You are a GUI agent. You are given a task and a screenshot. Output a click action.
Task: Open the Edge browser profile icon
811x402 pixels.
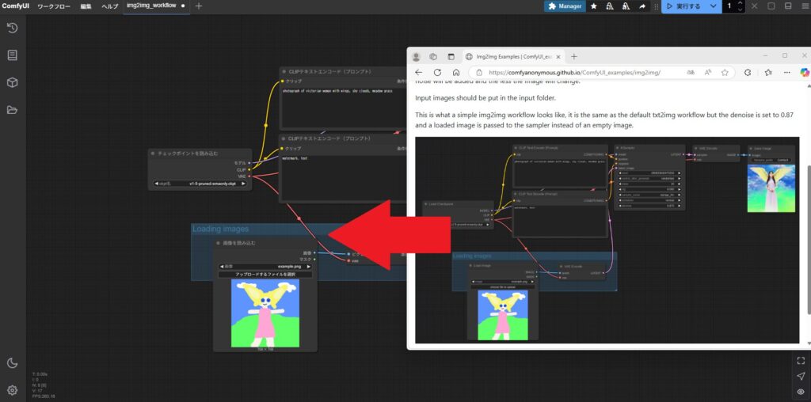417,57
